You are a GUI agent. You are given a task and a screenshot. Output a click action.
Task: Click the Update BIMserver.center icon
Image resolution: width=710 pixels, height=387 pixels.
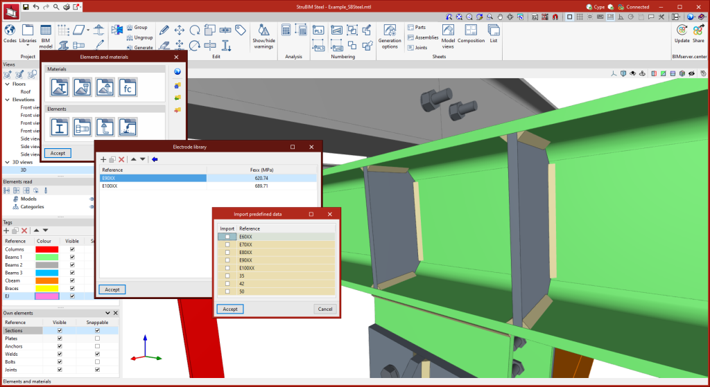point(682,31)
